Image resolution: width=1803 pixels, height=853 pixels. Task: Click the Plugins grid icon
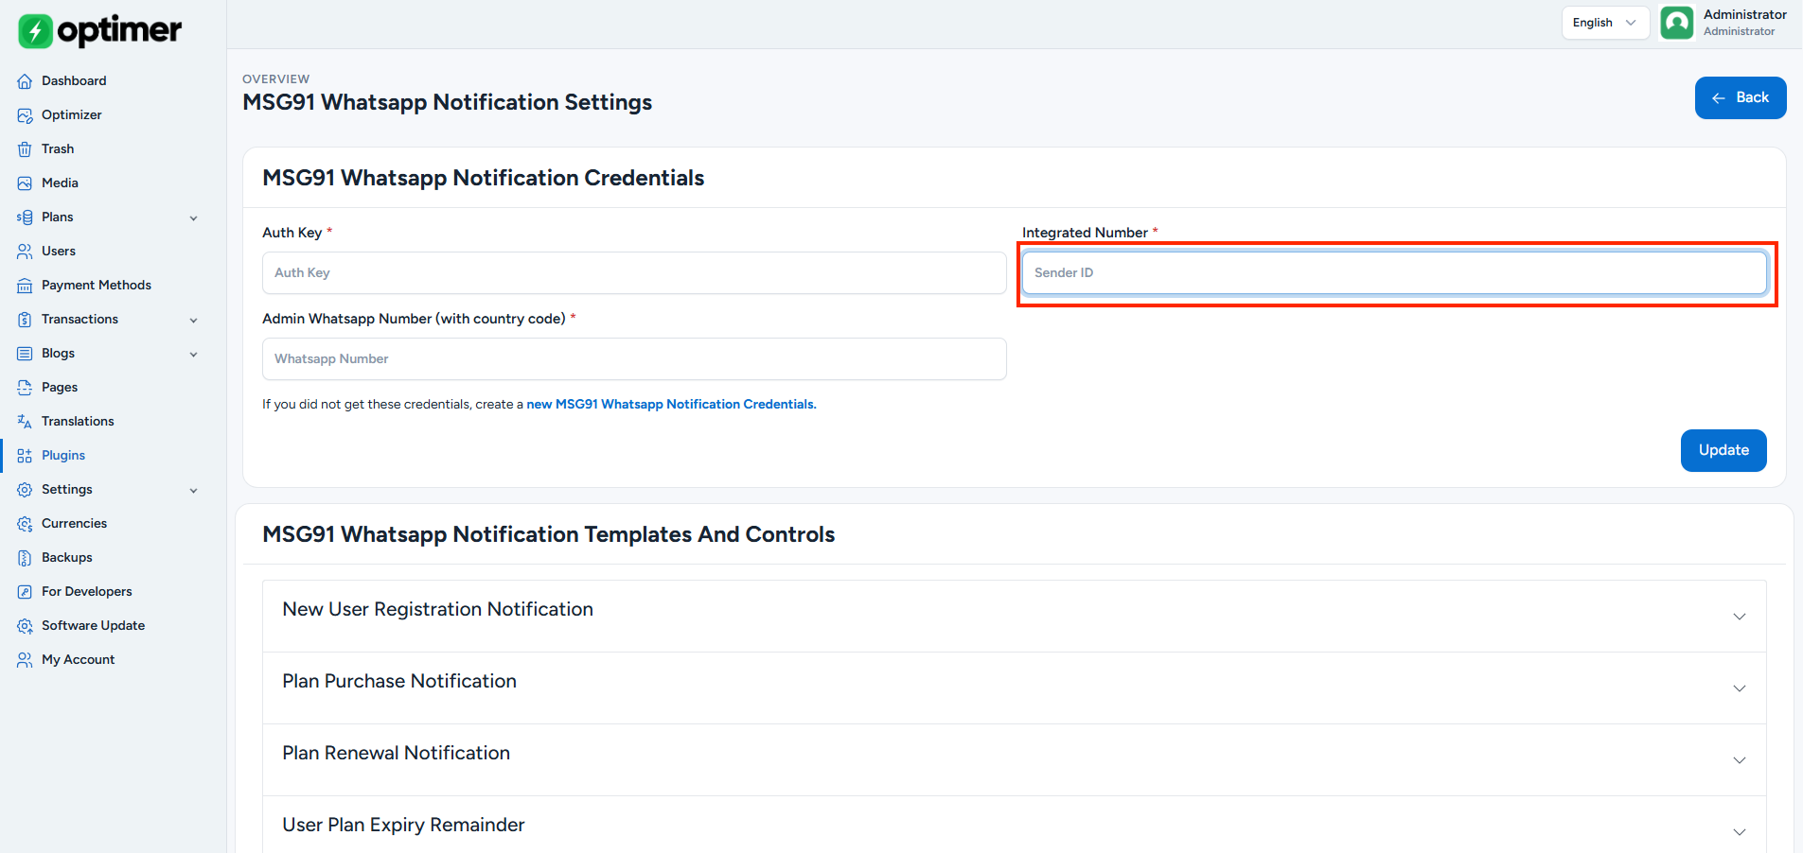(x=25, y=456)
